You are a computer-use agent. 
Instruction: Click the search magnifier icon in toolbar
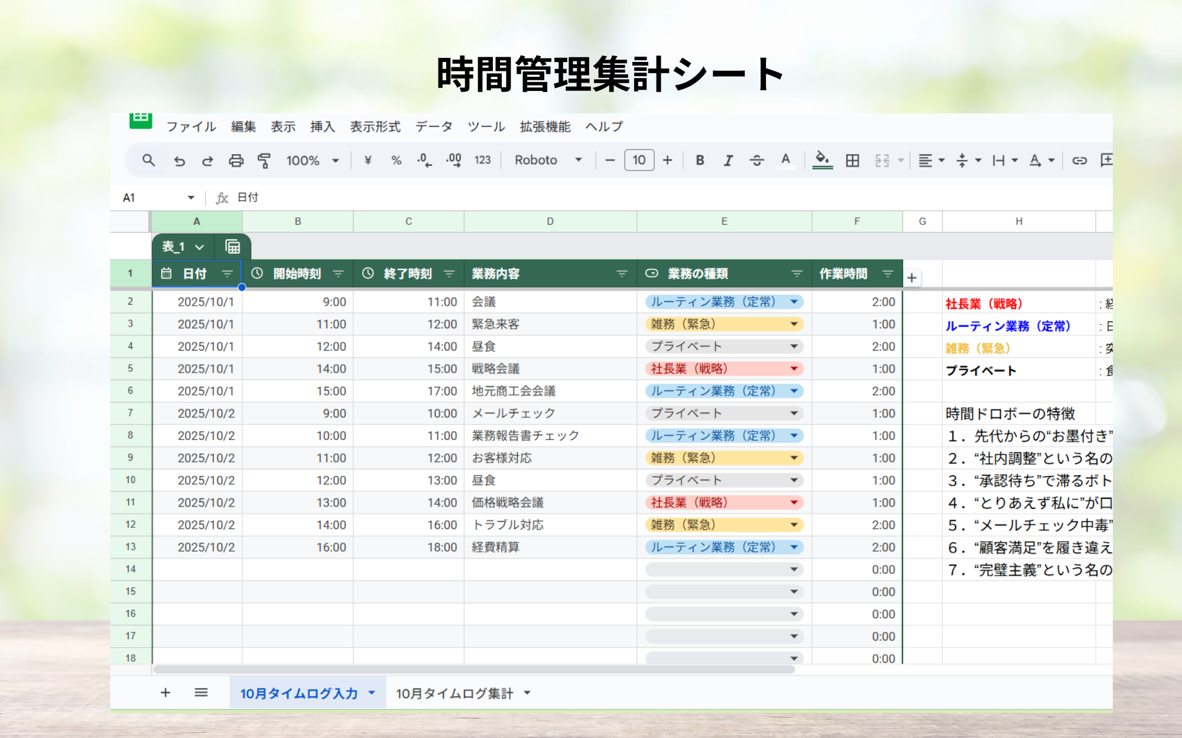(148, 160)
